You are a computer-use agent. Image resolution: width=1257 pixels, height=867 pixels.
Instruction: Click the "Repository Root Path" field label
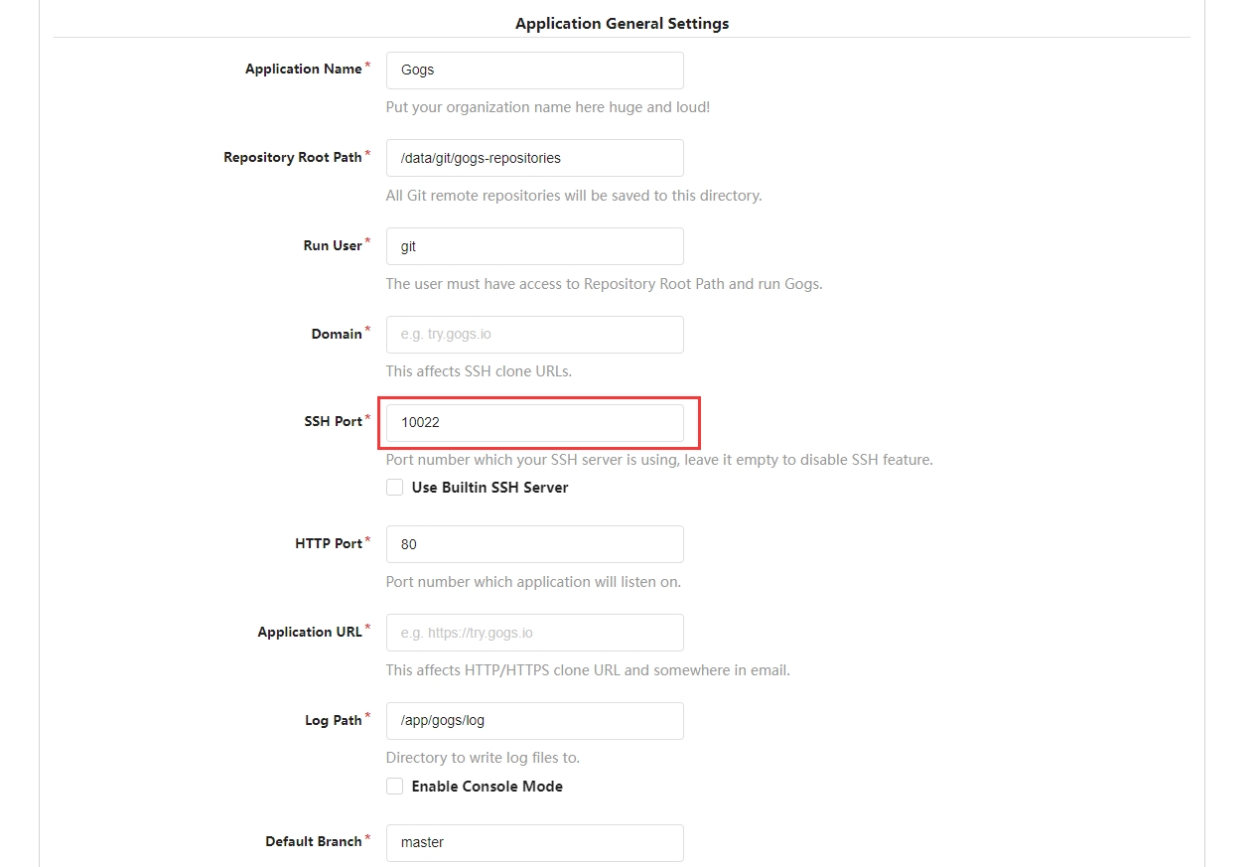click(x=293, y=157)
